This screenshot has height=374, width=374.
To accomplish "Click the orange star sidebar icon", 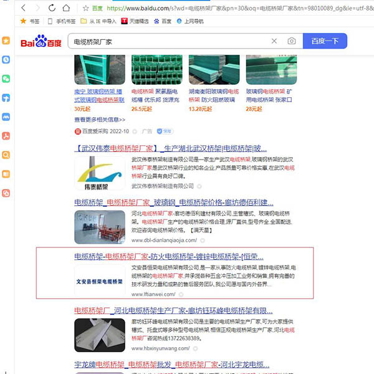I will tap(6, 41).
